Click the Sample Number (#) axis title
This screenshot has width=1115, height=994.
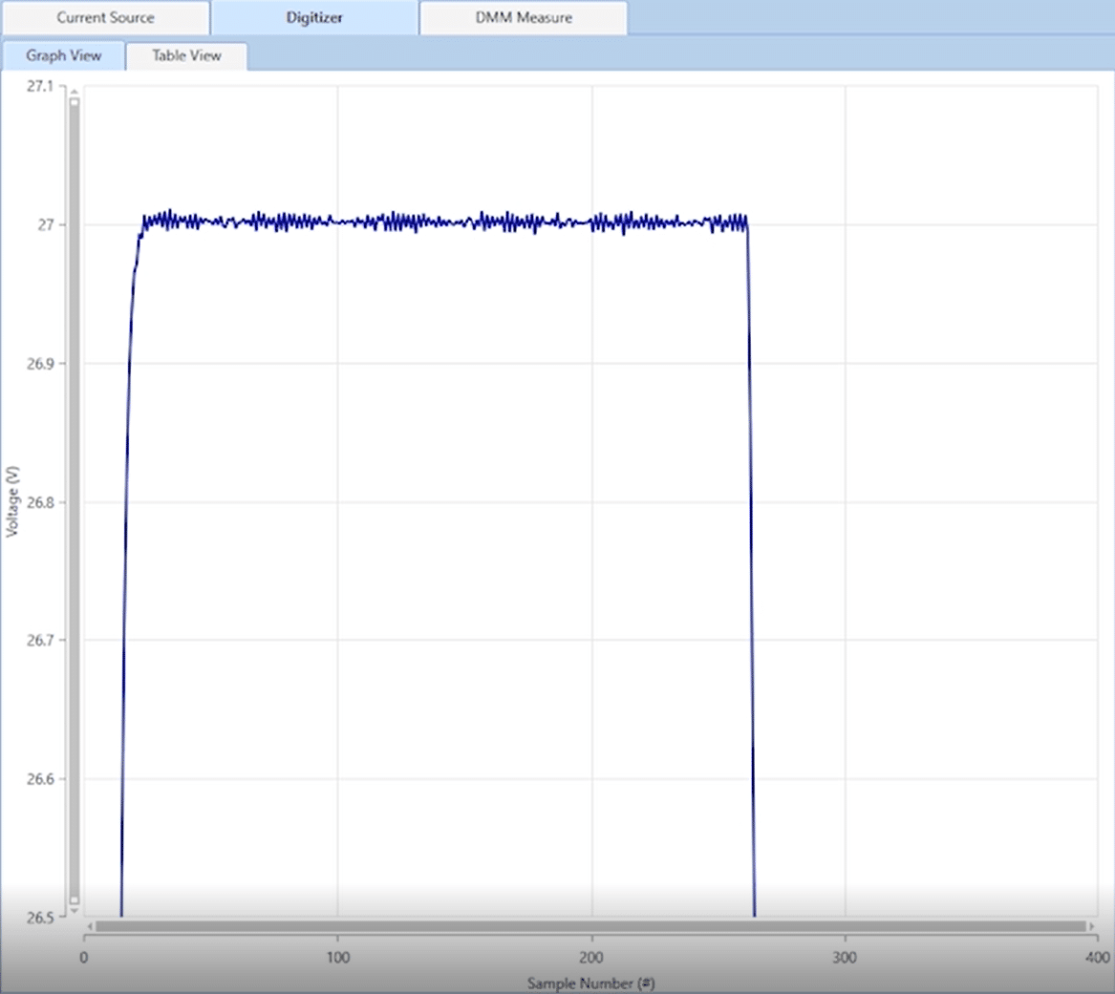pos(590,983)
